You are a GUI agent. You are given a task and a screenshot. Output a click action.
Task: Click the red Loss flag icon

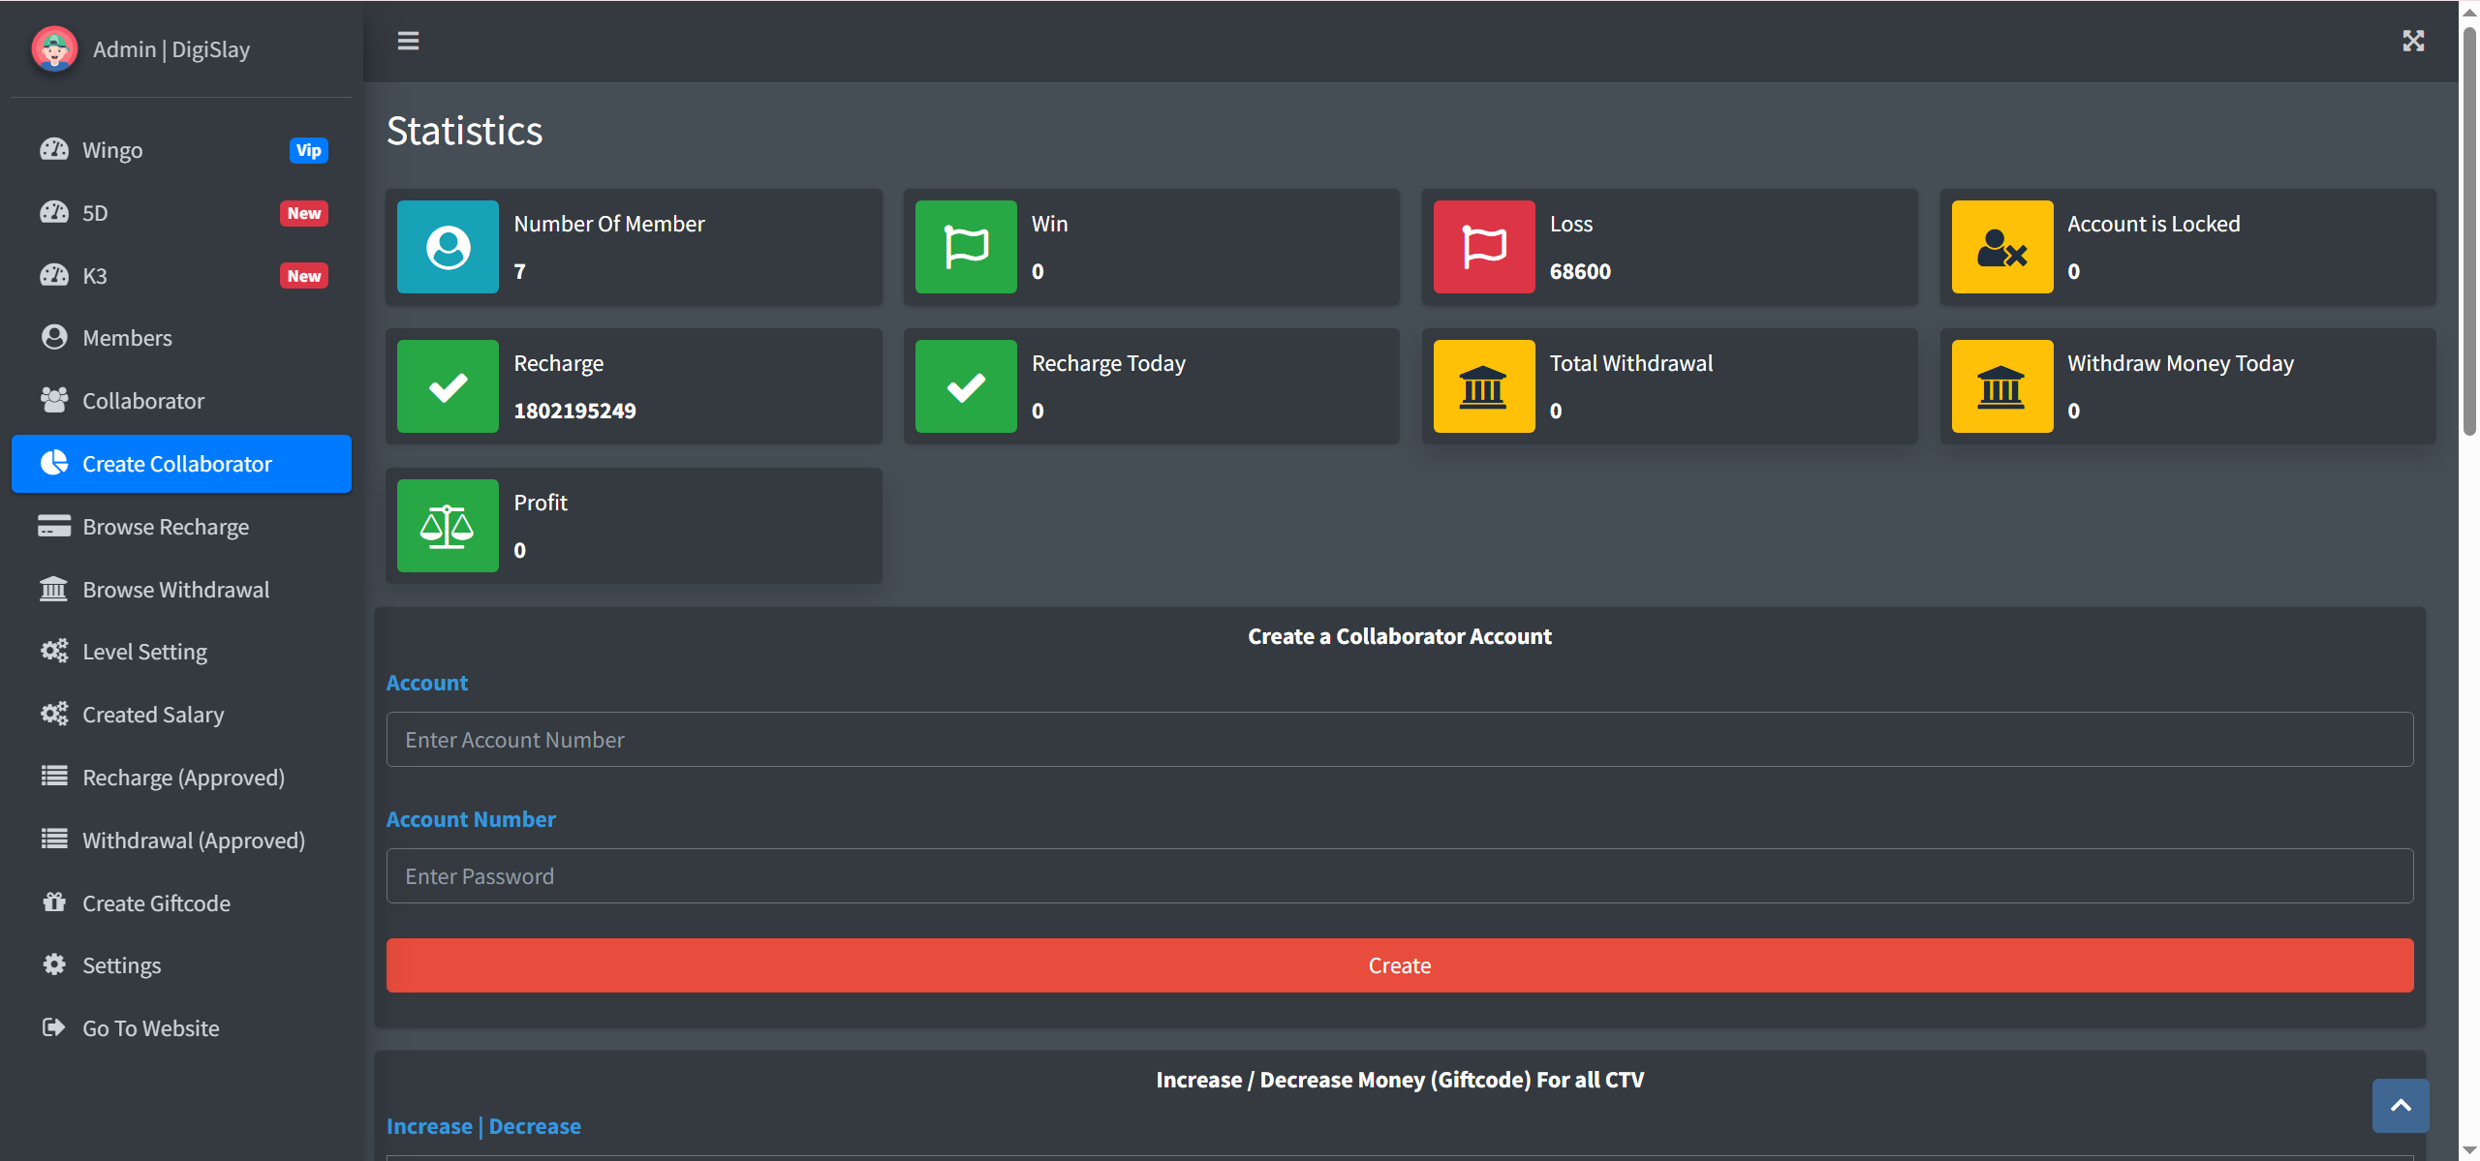click(x=1483, y=247)
